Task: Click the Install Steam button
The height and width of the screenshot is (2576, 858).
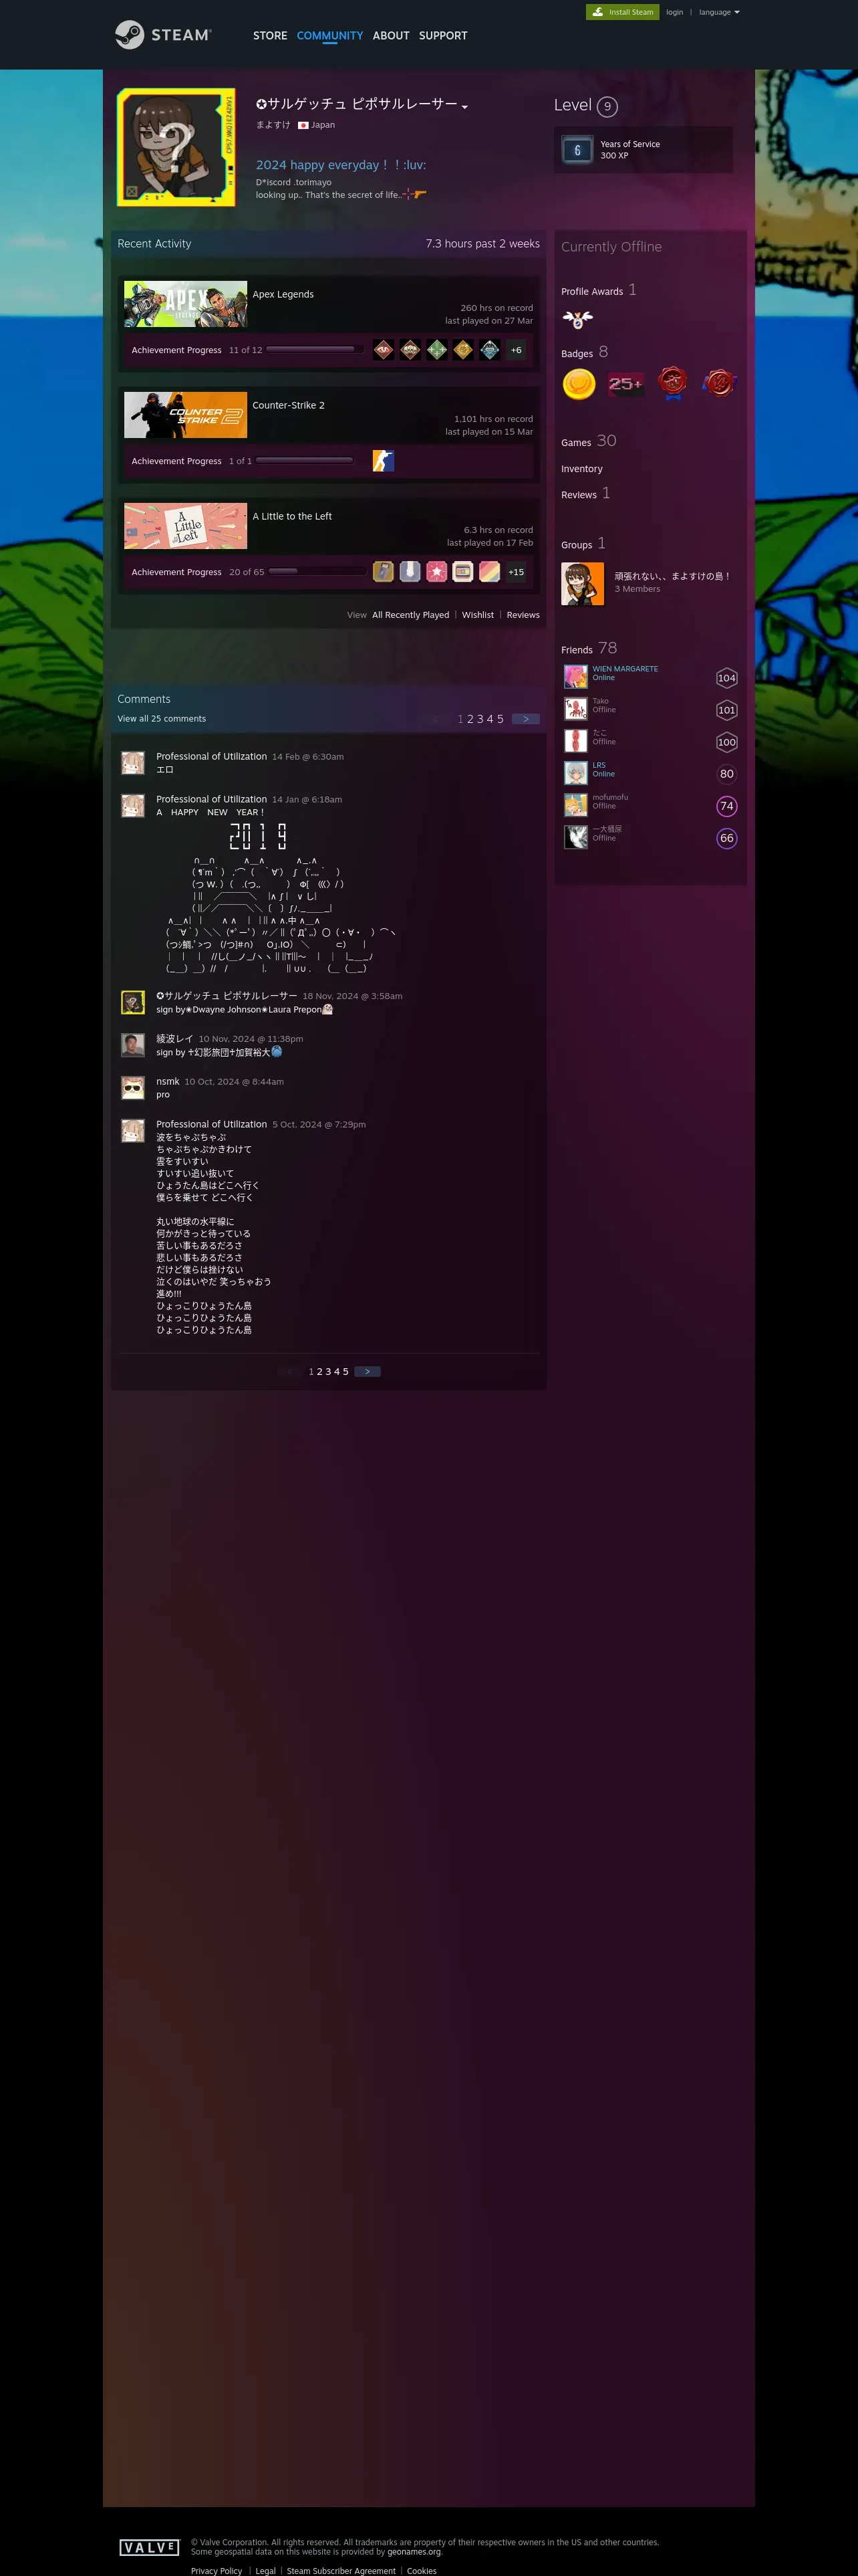Action: [622, 12]
